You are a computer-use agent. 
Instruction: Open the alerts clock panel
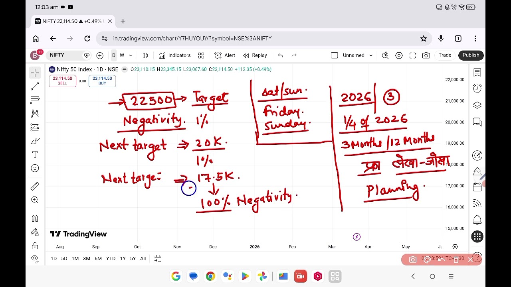tap(477, 88)
